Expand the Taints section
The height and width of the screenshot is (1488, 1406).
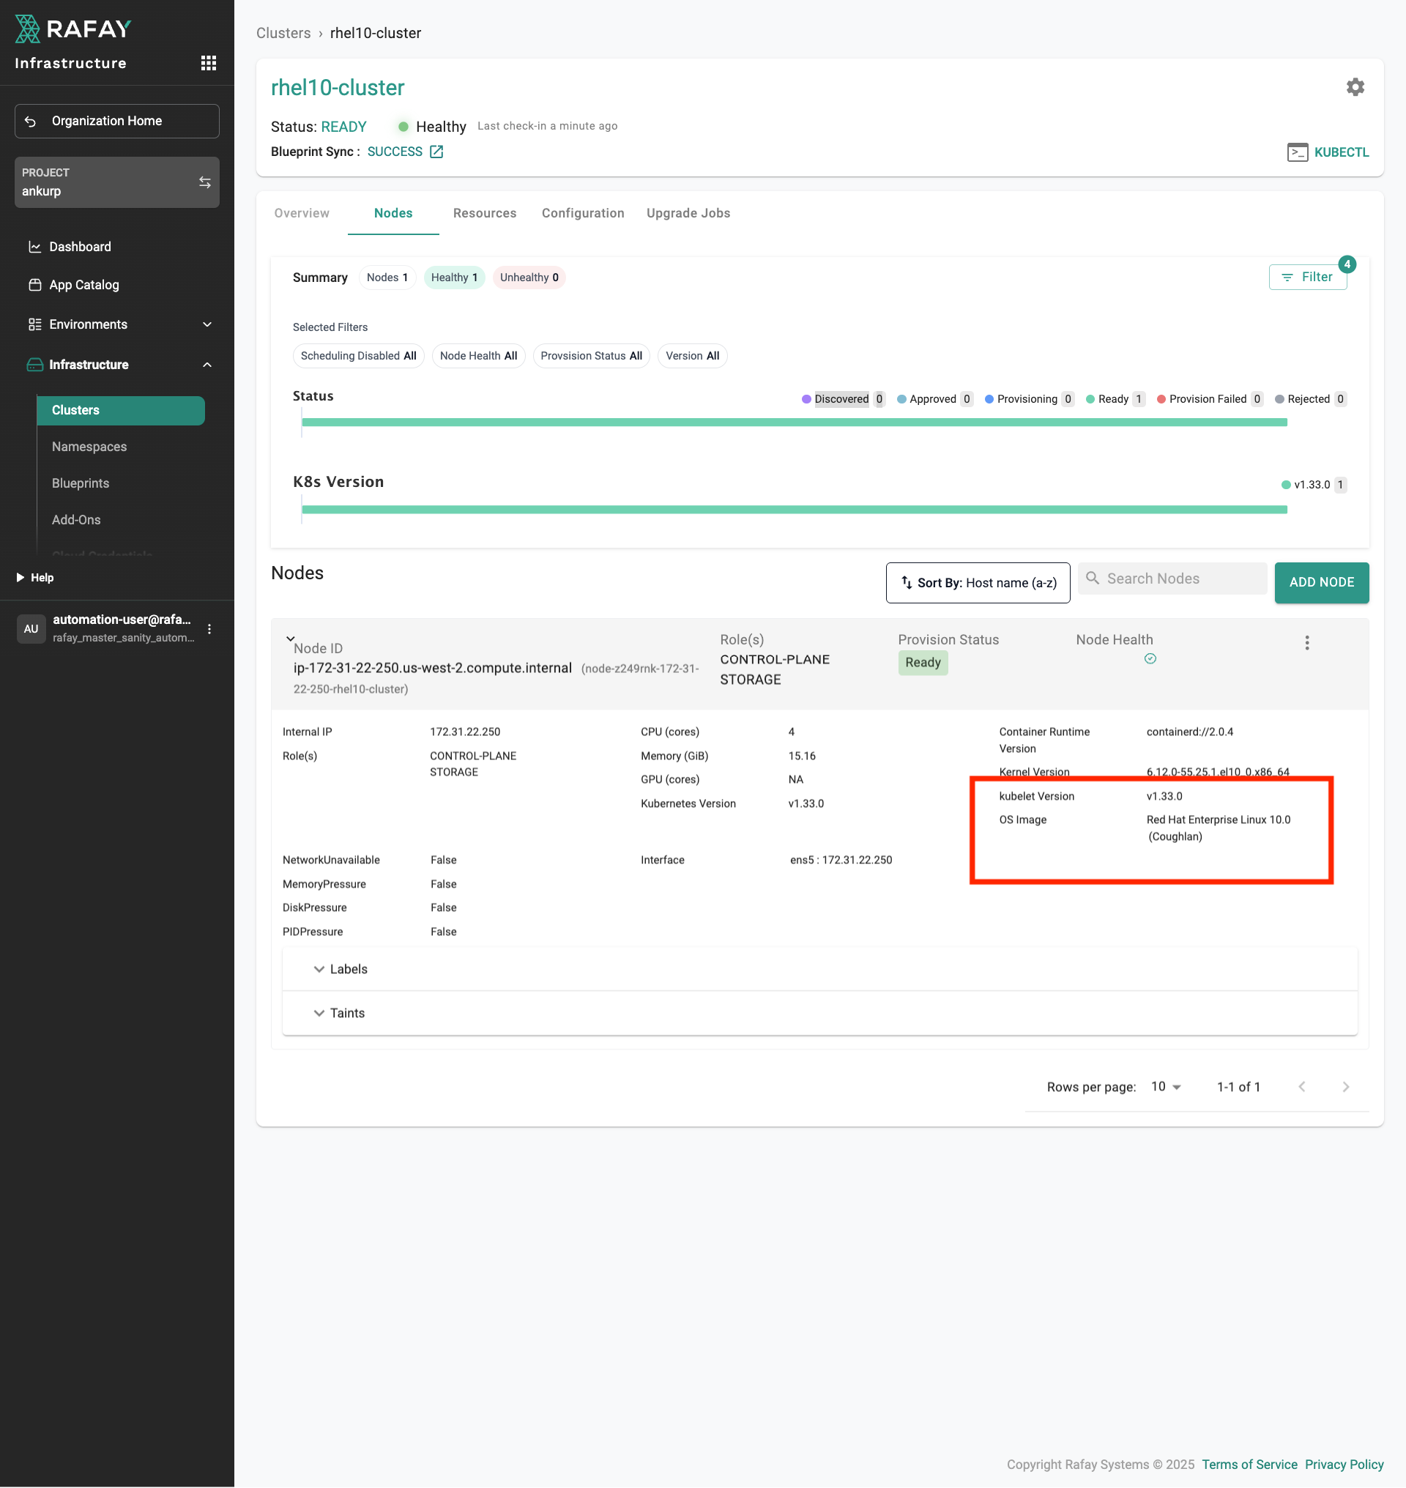(340, 1013)
